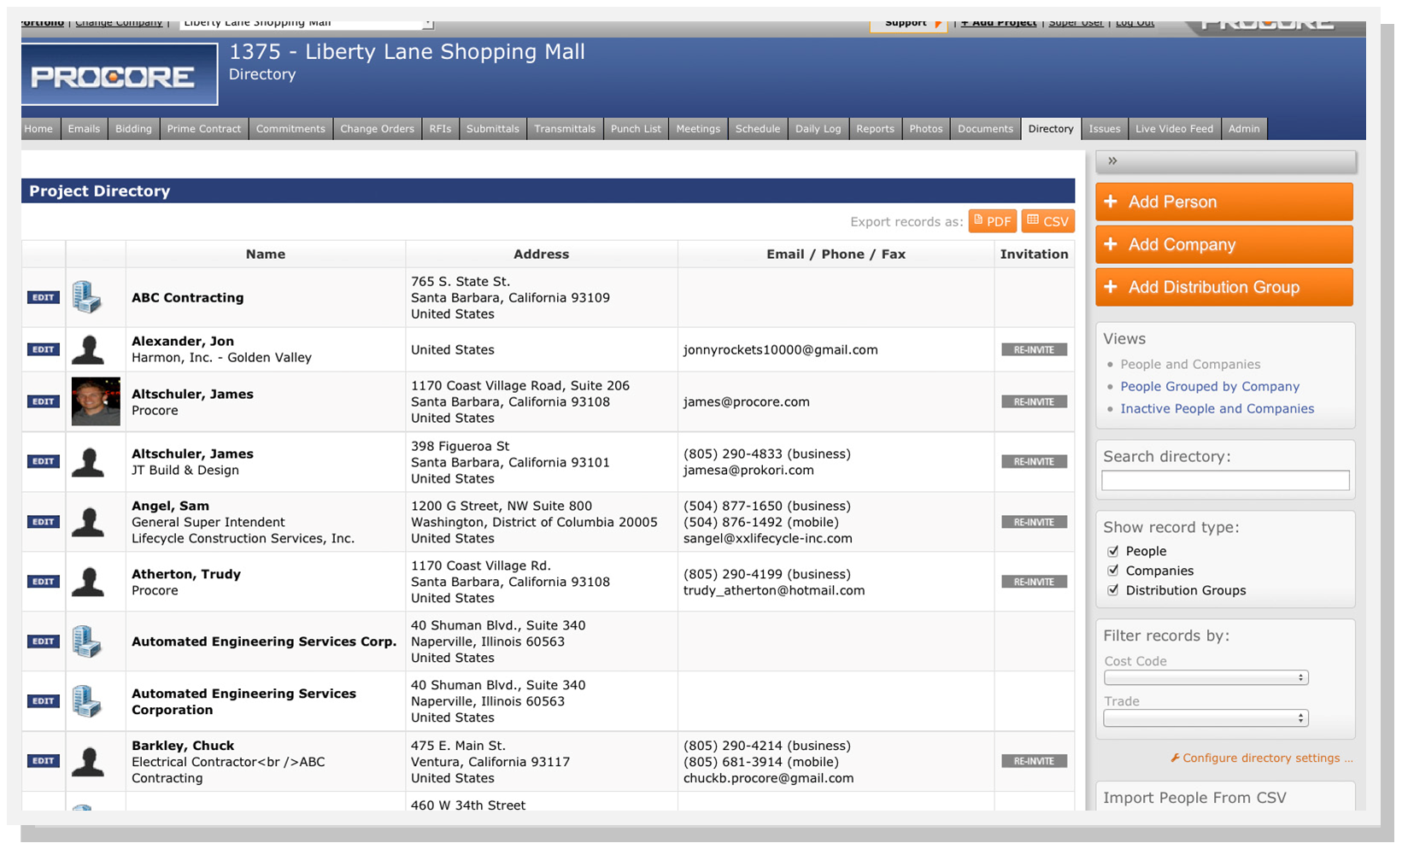Click the person silhouette icon for Chuck Barkley
Viewport: 1402px width, 849px height.
point(88,761)
